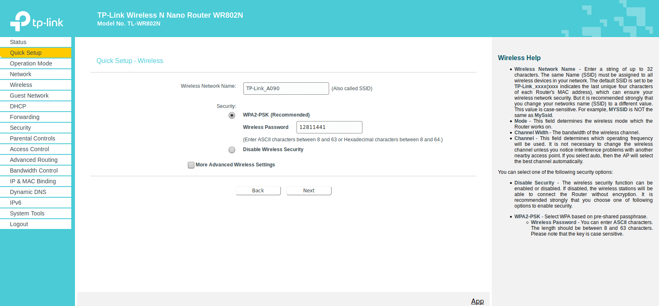Screen dimensions: 659x306
Task: Open the Network menu item
Action: [x=35, y=74]
